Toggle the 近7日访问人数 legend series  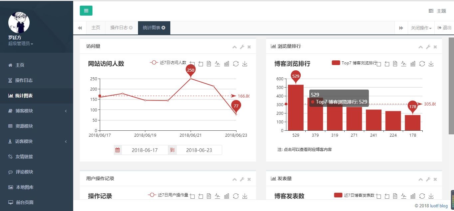[x=168, y=62]
